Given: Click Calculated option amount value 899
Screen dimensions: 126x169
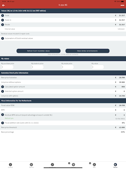Looking at the screenshot, I should tap(123, 87).
